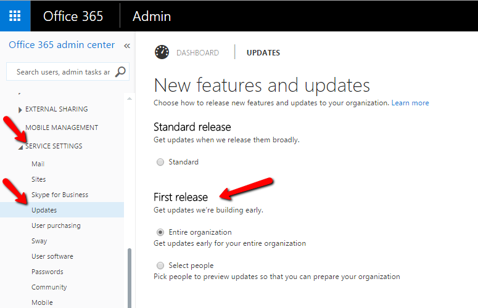This screenshot has width=478, height=308.
Task: Click the 'First release' heading
Action: 181,197
